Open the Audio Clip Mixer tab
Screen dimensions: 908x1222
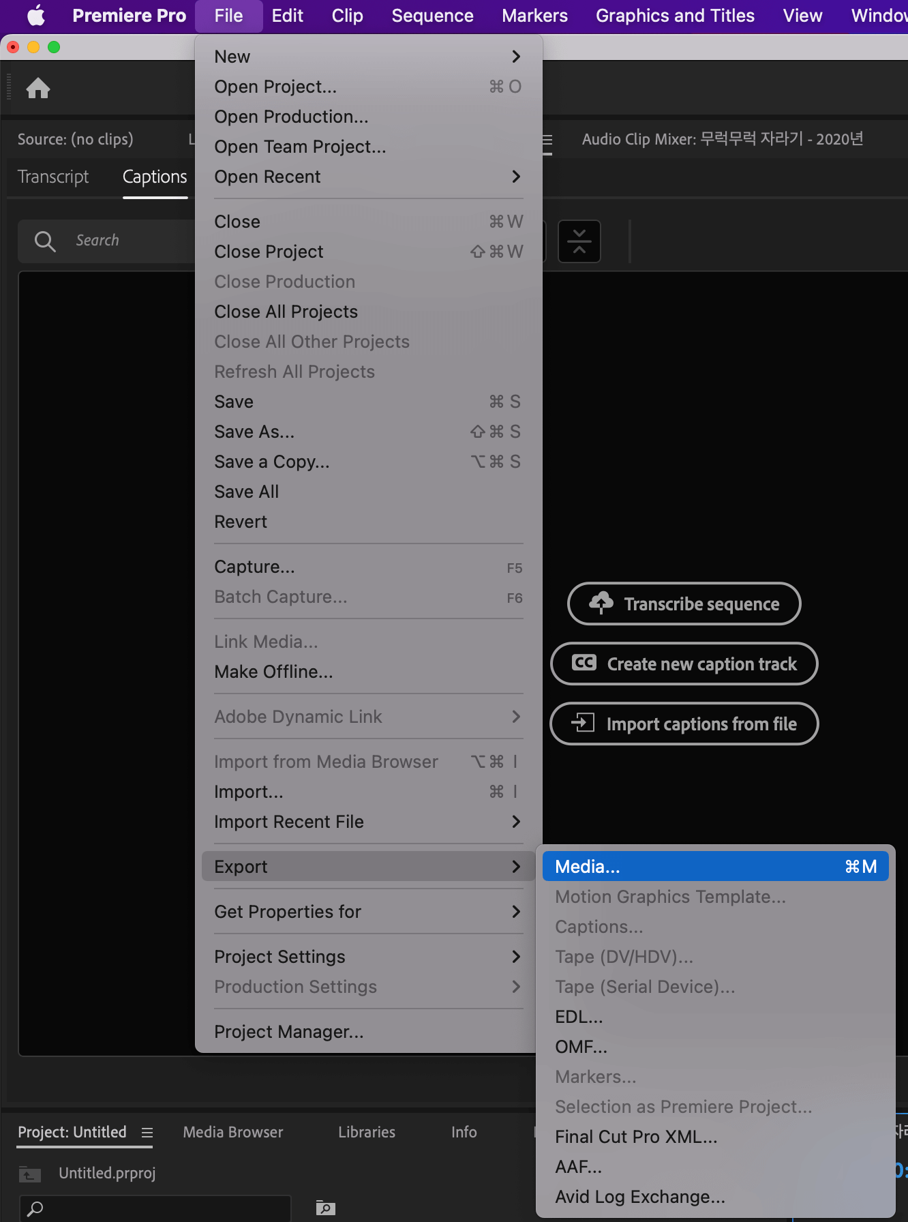click(723, 139)
